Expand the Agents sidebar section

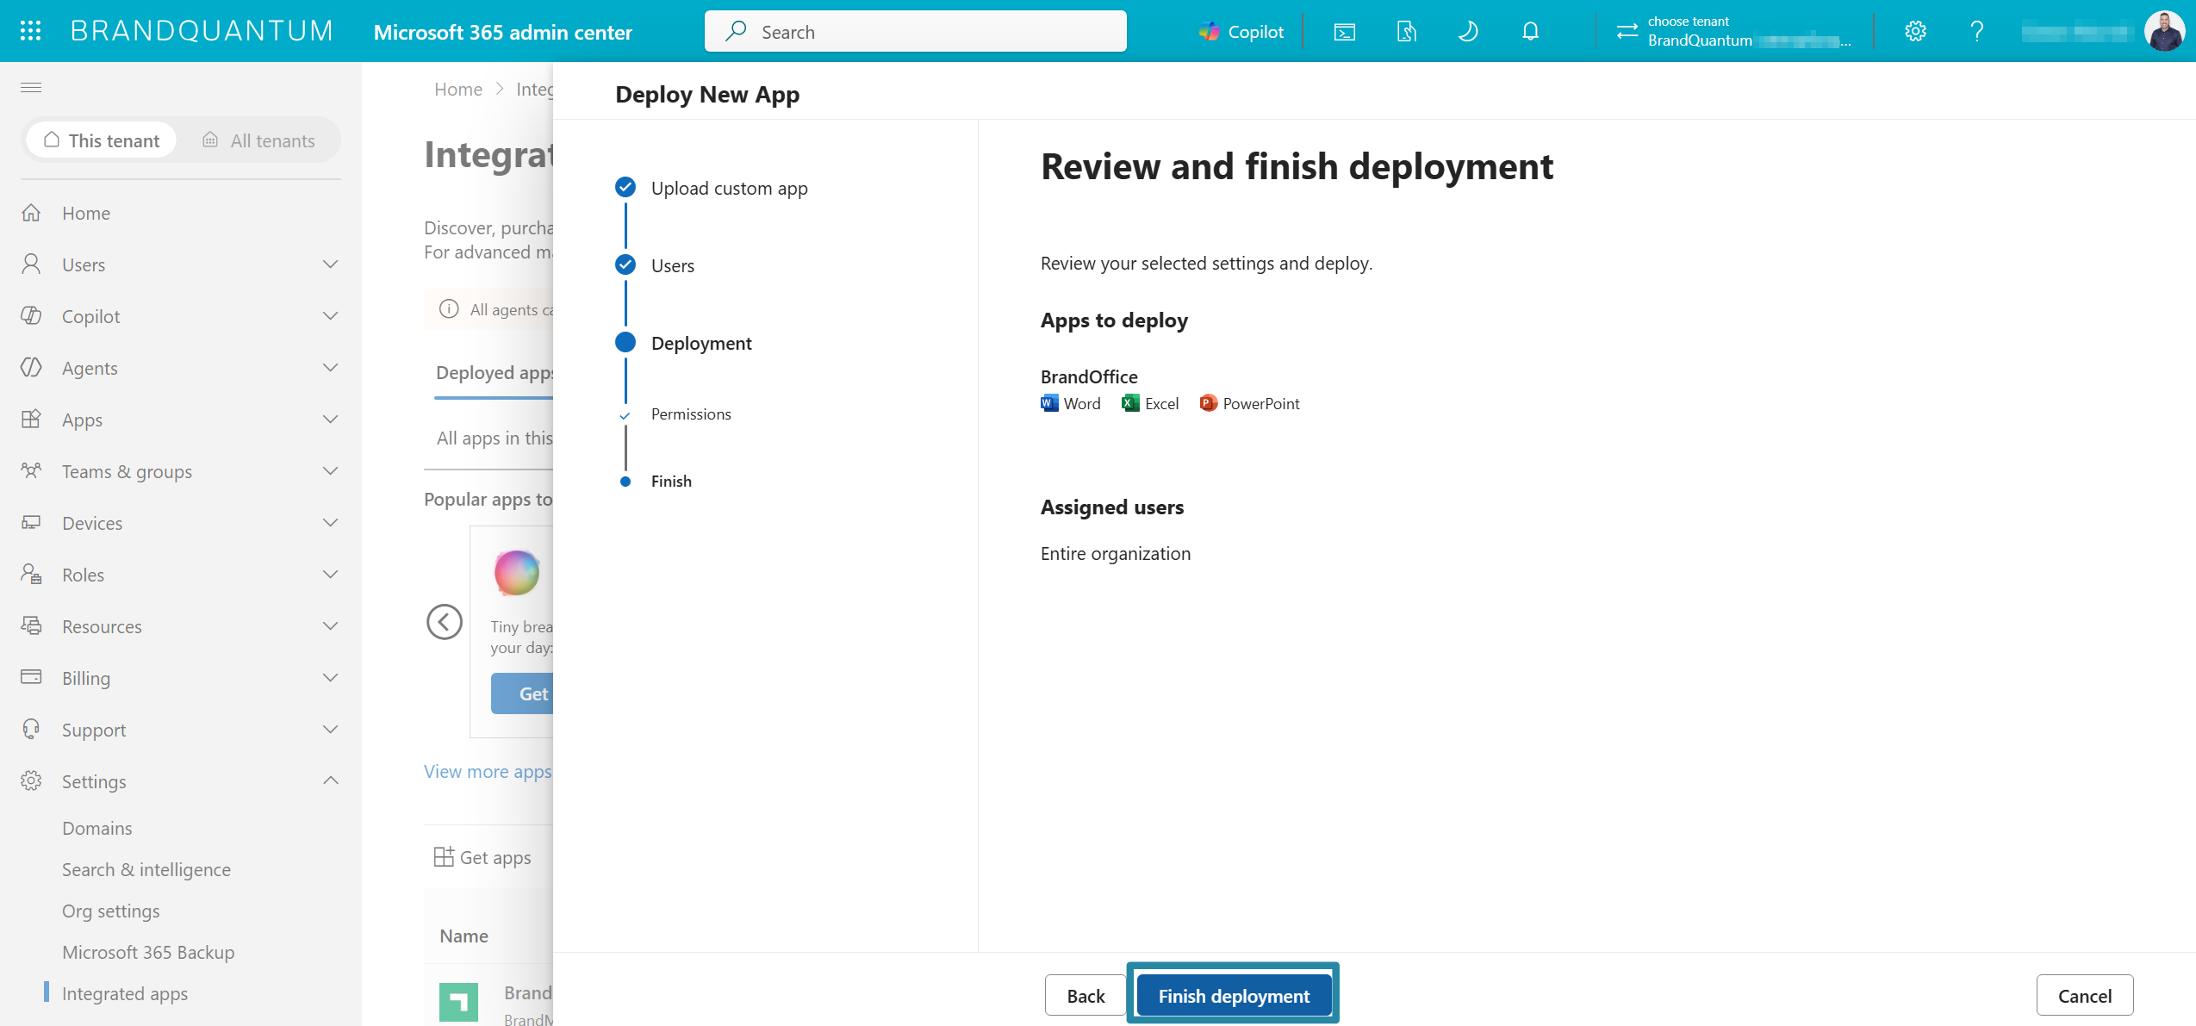[330, 368]
